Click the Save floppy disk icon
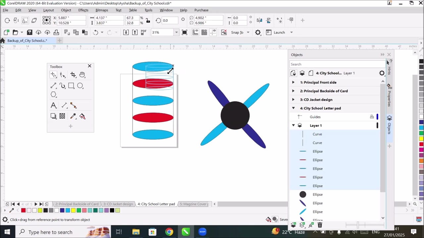 point(29,32)
